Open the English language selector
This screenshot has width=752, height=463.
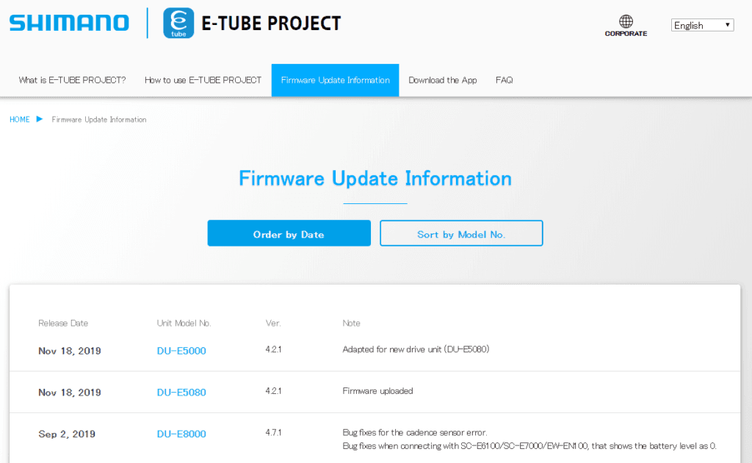tap(702, 24)
